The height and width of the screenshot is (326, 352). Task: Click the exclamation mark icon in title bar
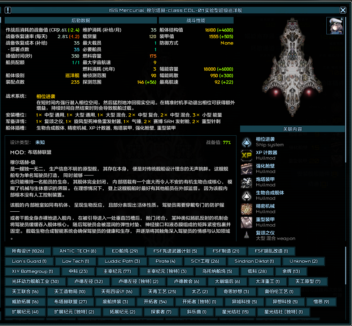8,10
